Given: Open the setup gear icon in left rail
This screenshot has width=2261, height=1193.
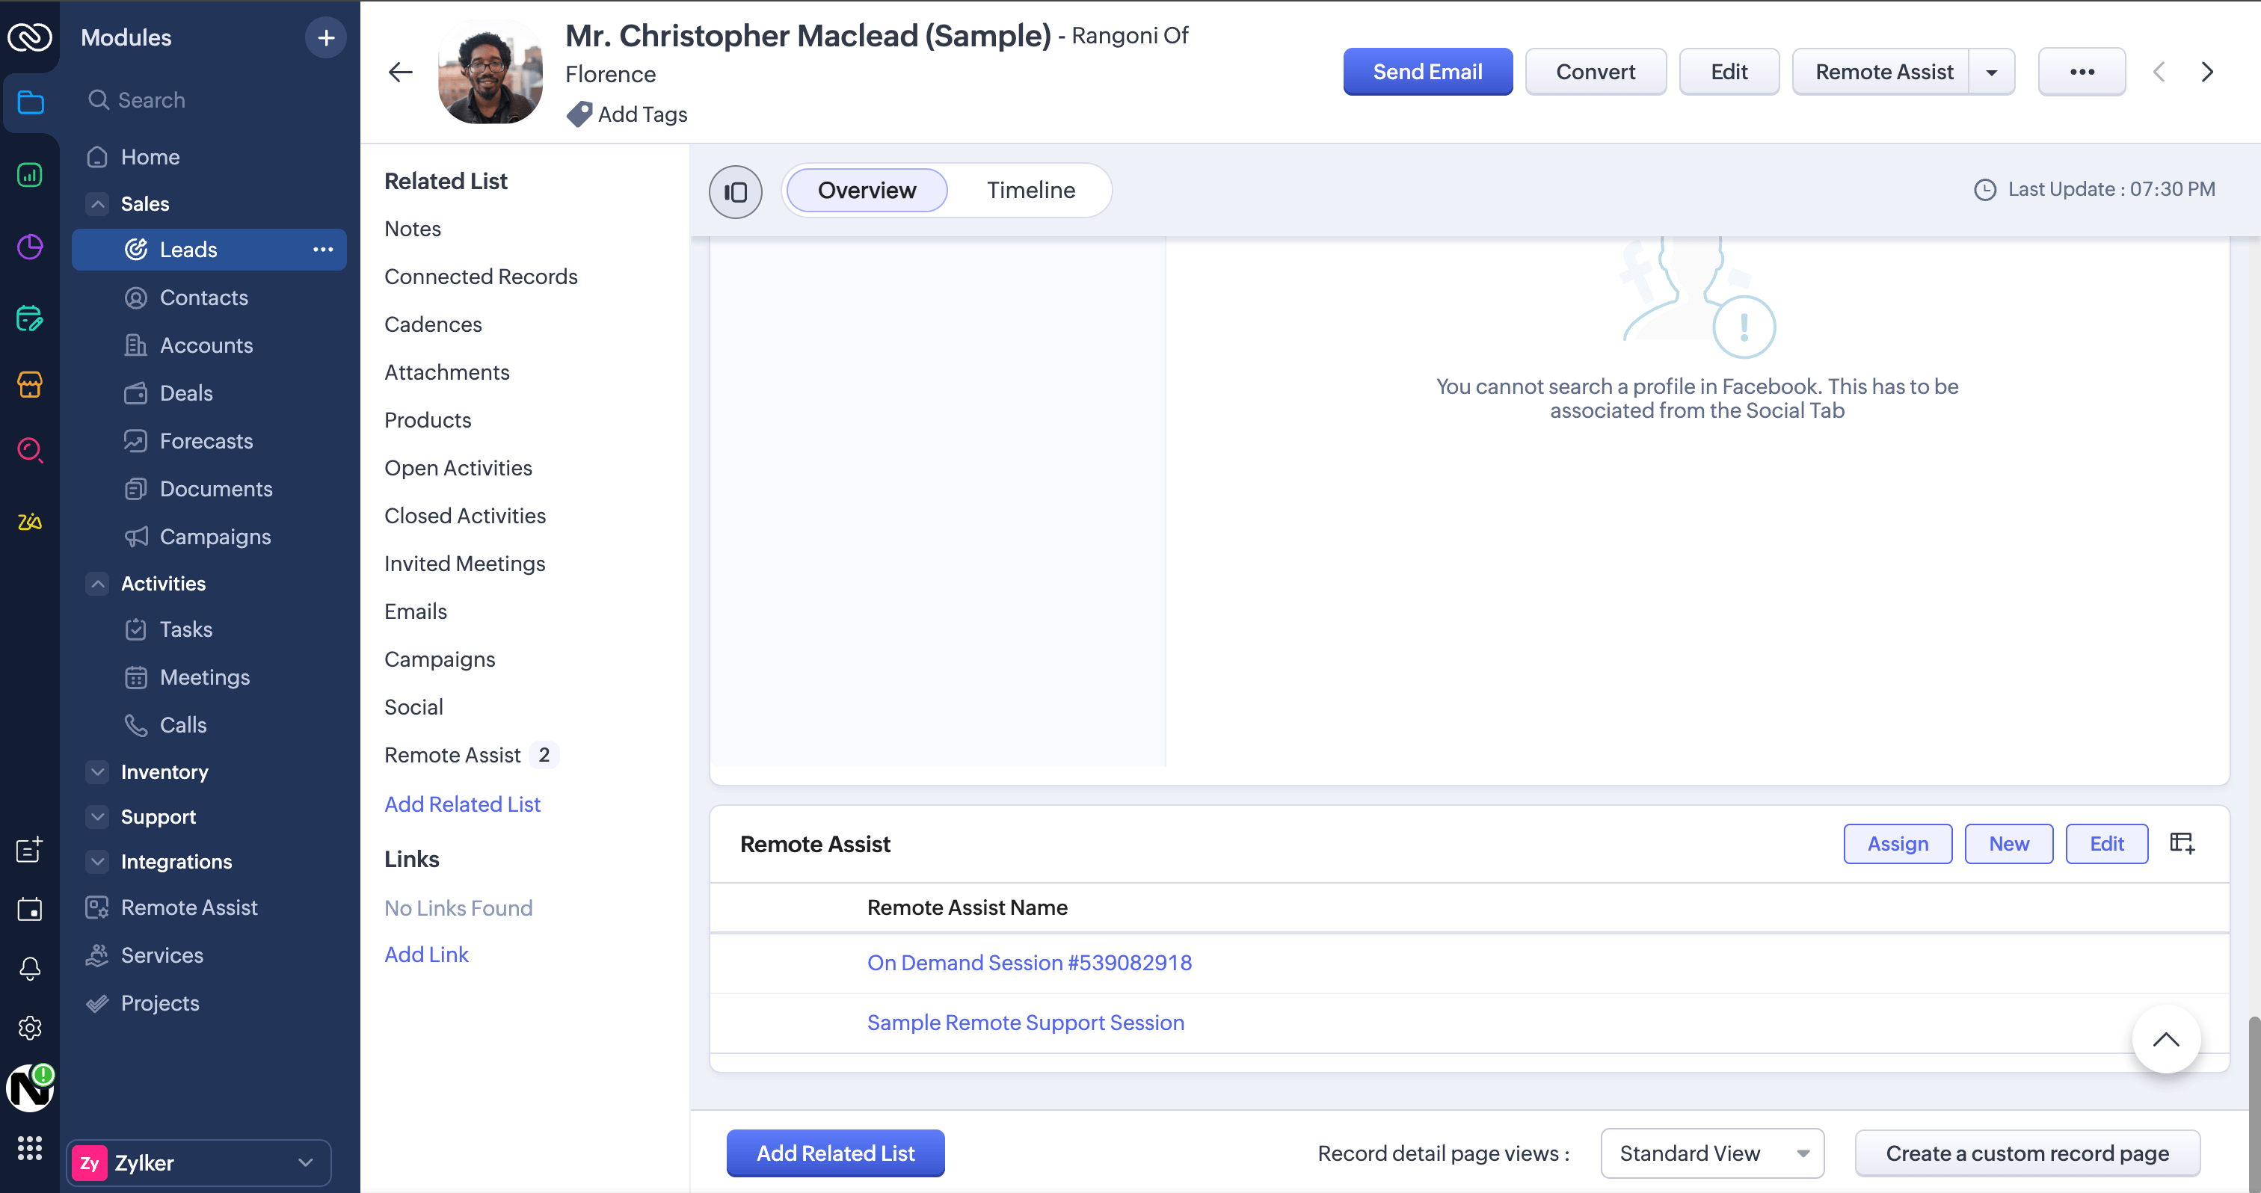Looking at the screenshot, I should tap(30, 1027).
